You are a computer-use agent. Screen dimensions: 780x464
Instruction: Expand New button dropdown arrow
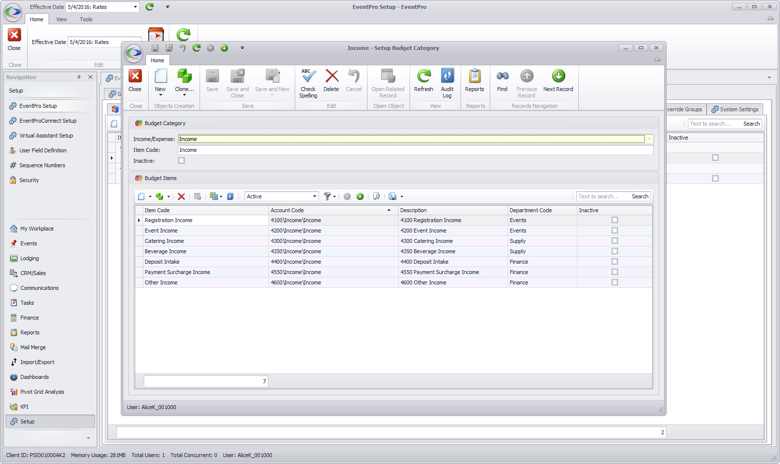160,95
